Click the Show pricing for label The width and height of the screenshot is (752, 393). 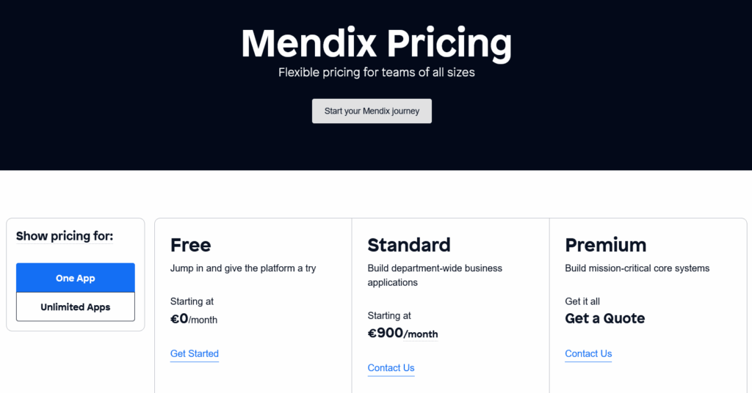point(65,236)
